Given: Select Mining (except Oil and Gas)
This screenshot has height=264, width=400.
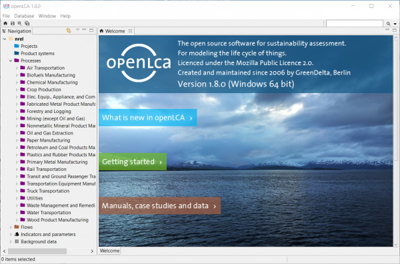Looking at the screenshot, I should click(56, 118).
